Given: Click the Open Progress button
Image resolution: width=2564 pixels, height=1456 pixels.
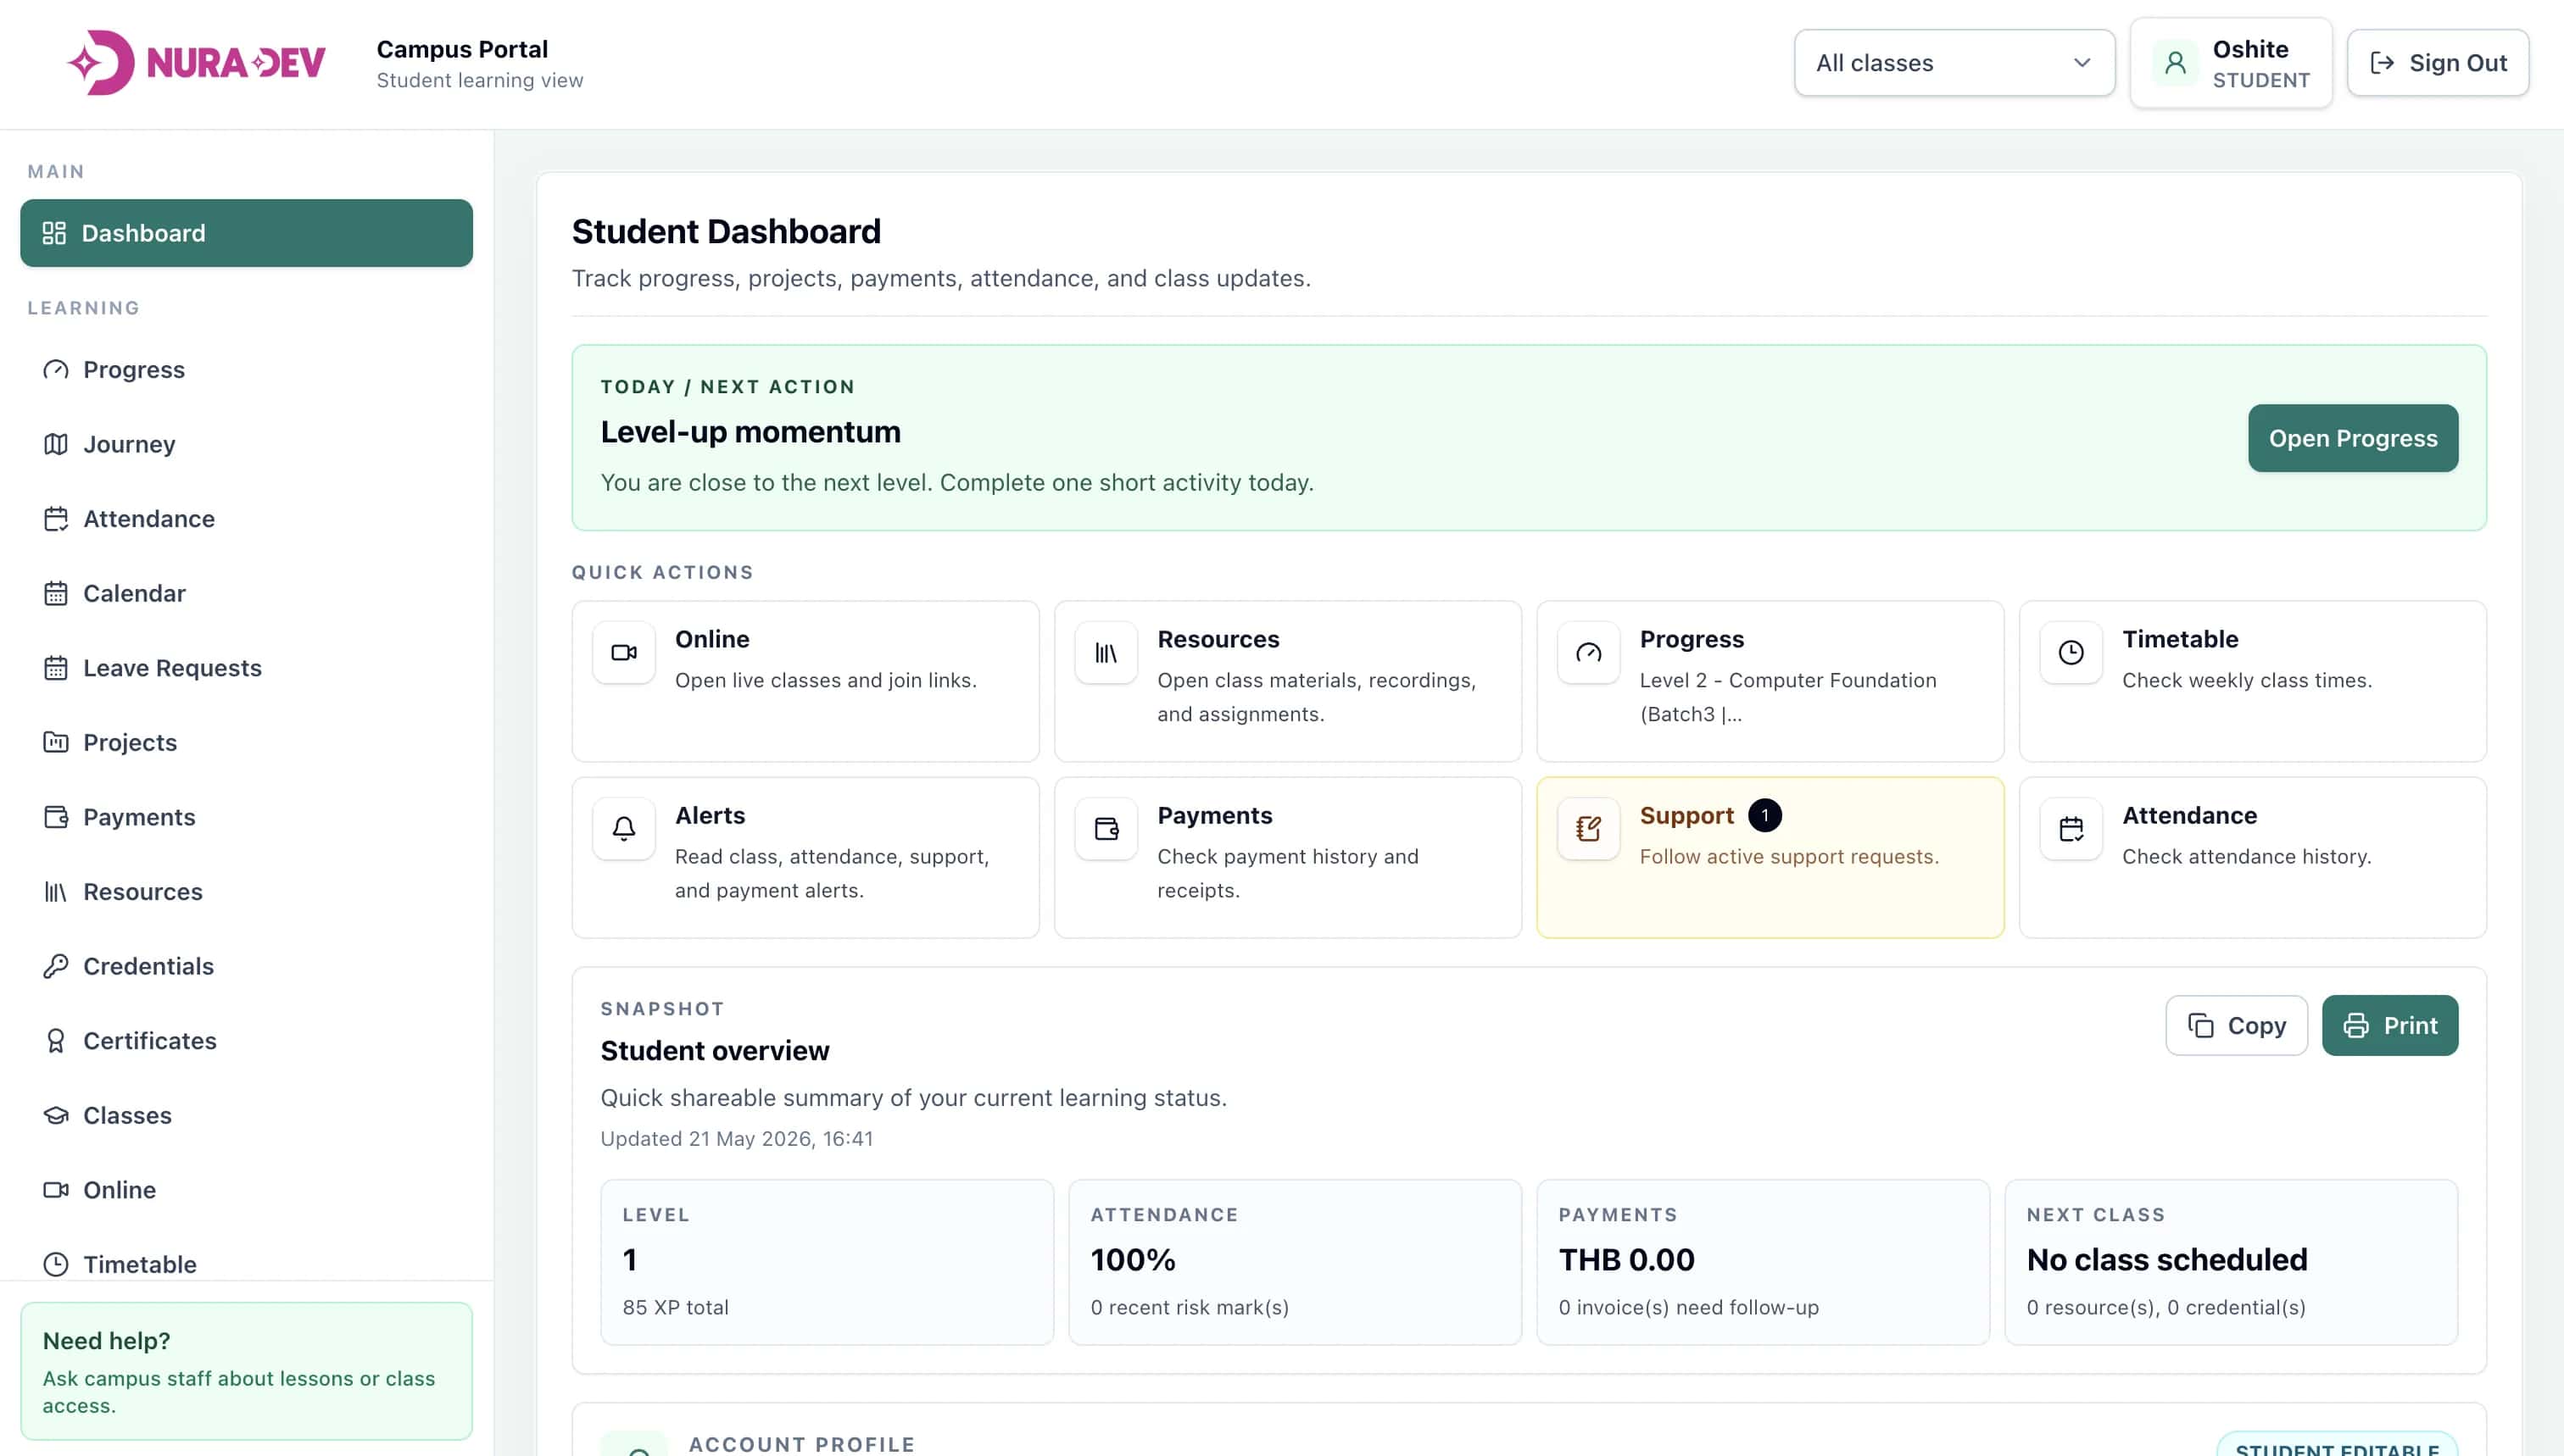Looking at the screenshot, I should point(2353,438).
